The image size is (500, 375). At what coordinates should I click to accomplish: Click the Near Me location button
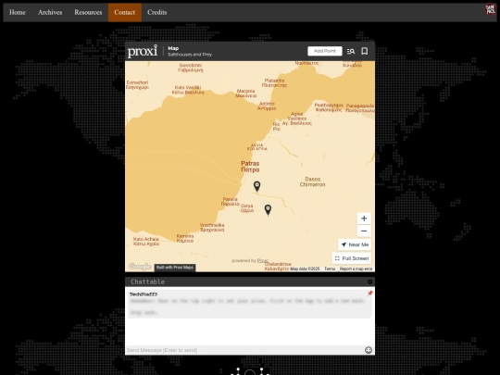[355, 244]
